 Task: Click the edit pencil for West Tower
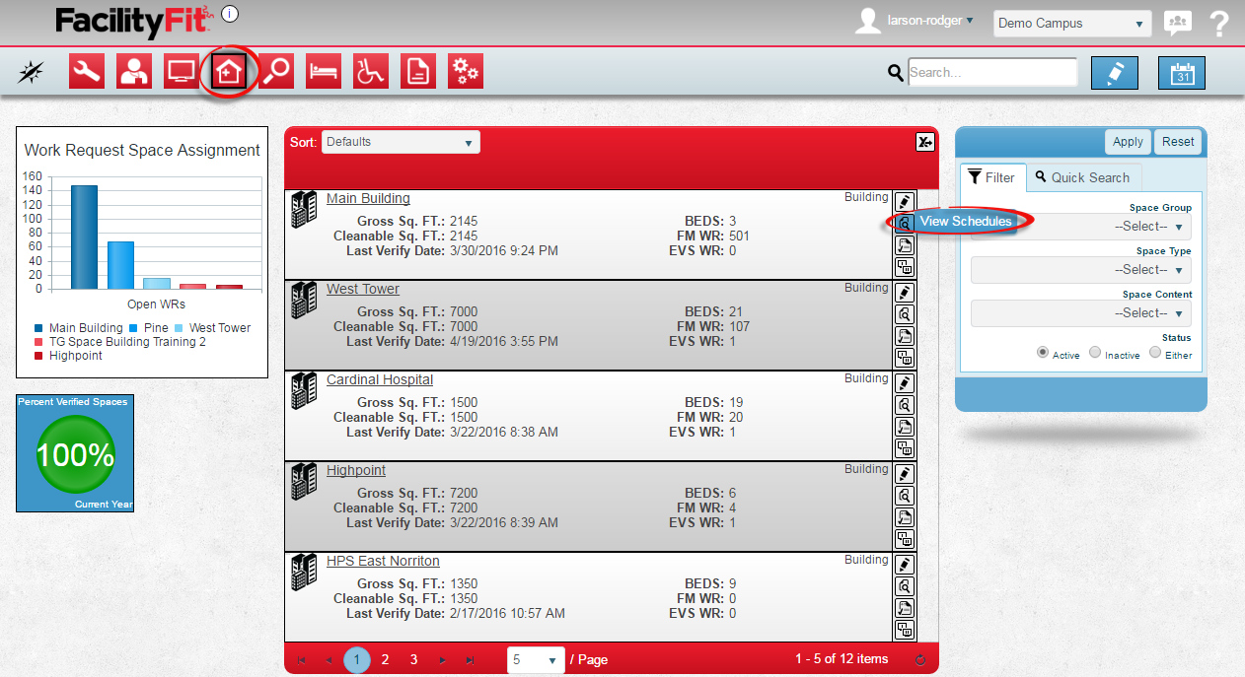(904, 293)
